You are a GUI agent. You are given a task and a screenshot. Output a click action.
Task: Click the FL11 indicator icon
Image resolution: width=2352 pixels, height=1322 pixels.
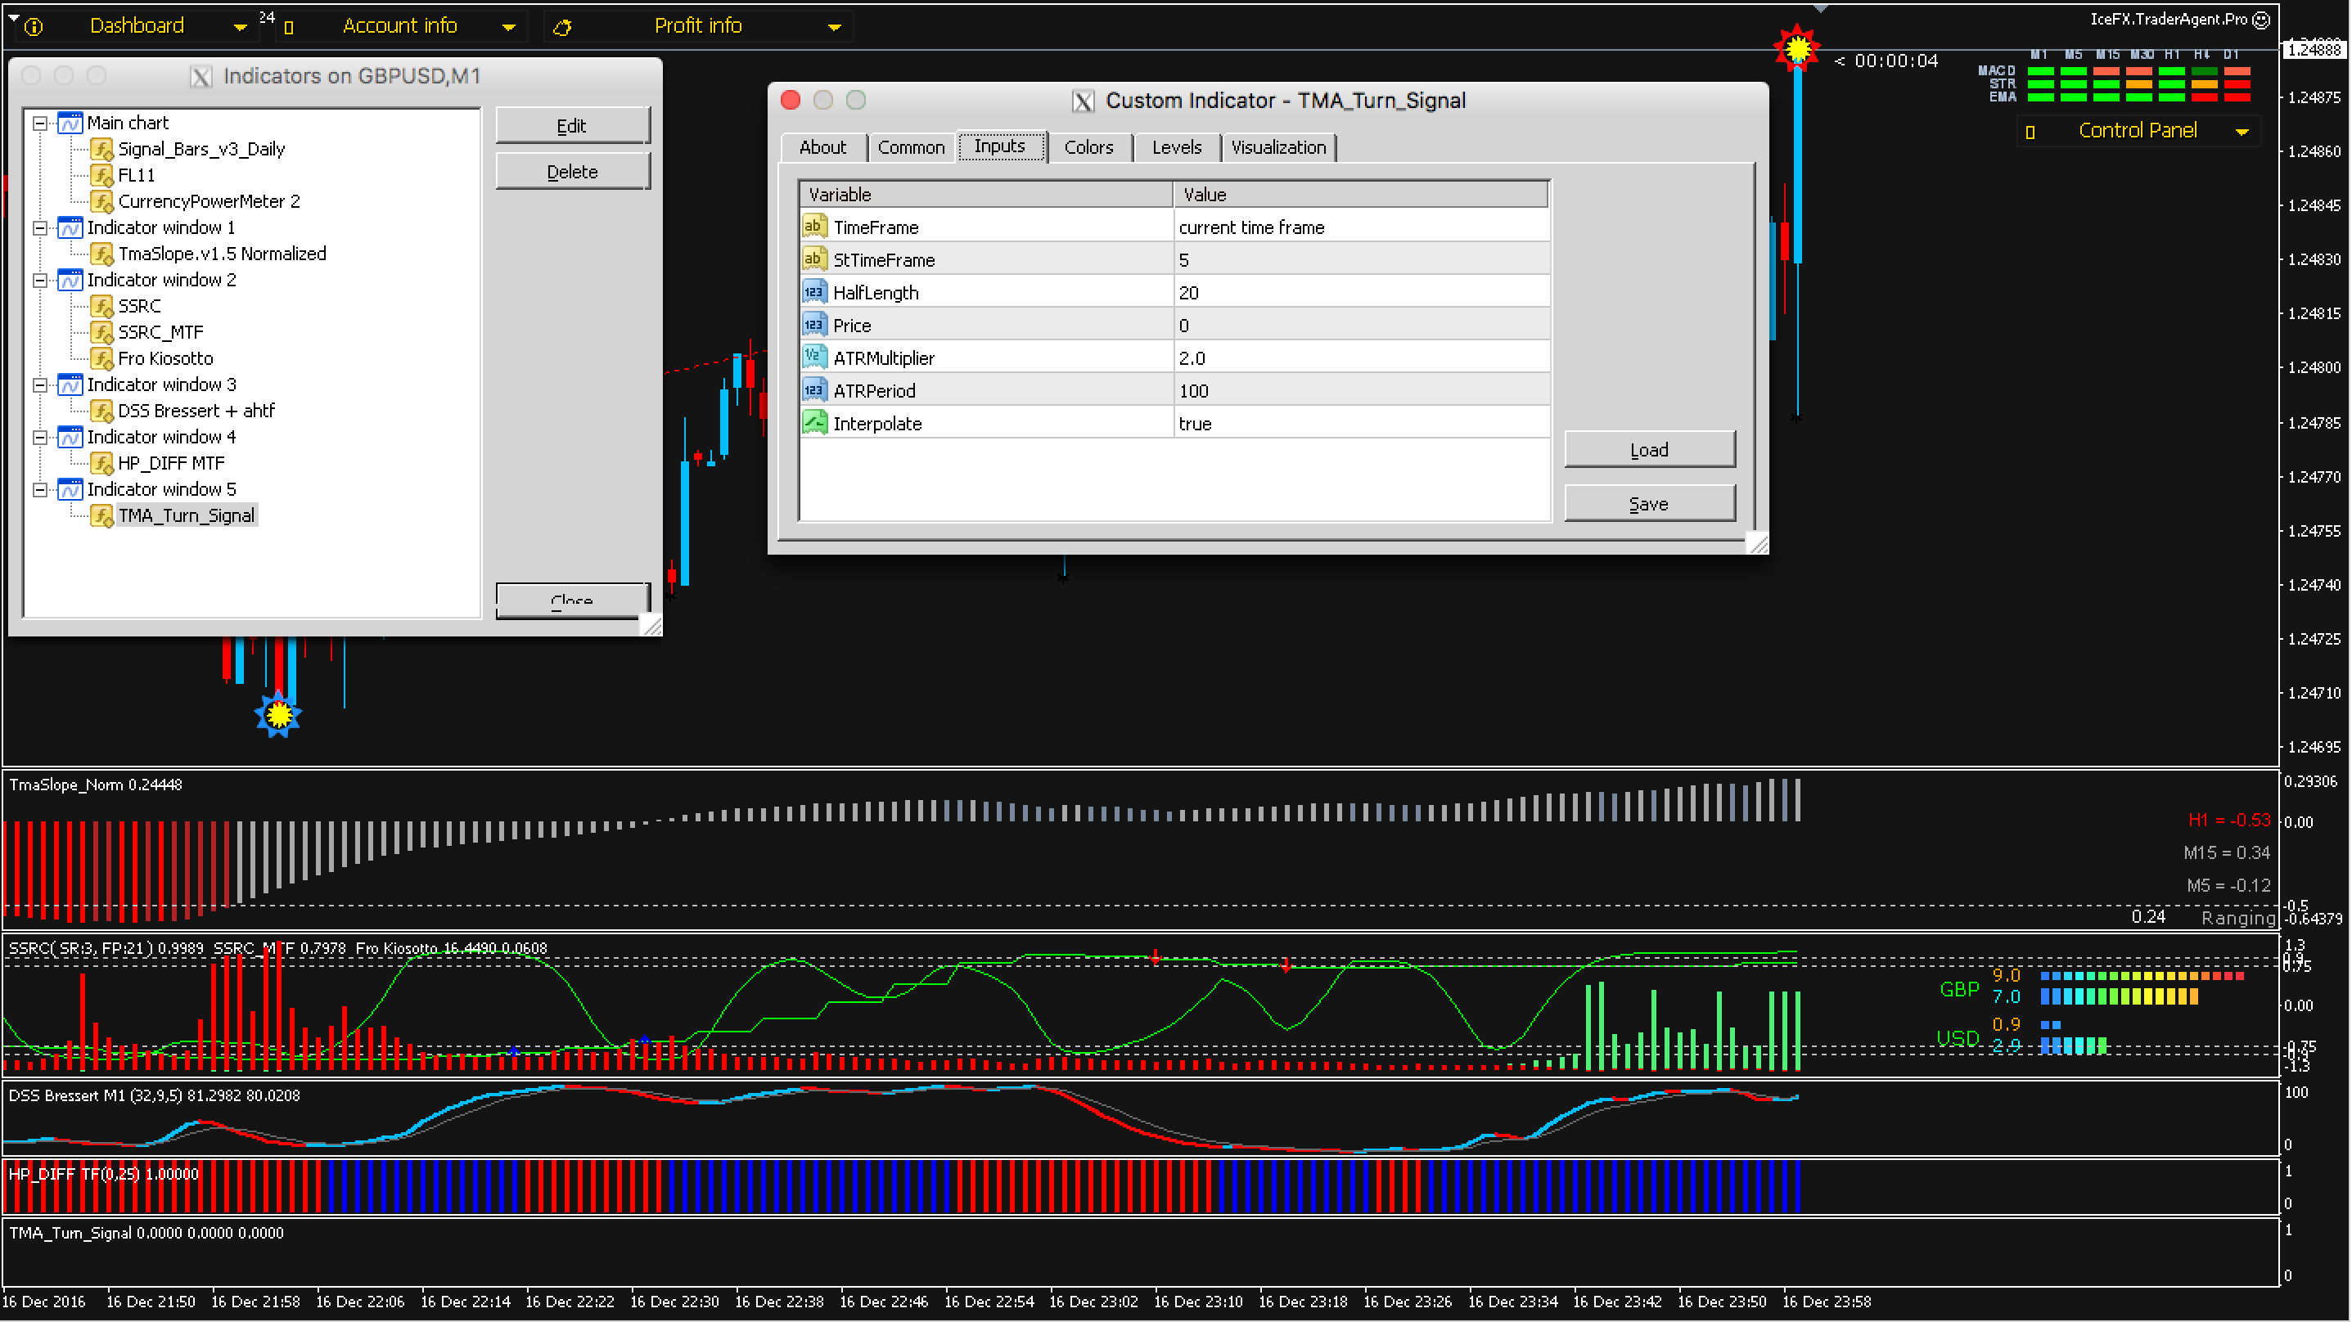pos(101,174)
